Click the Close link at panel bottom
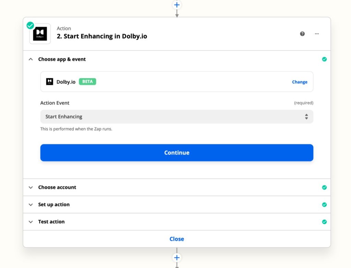This screenshot has width=351, height=268. [177, 239]
